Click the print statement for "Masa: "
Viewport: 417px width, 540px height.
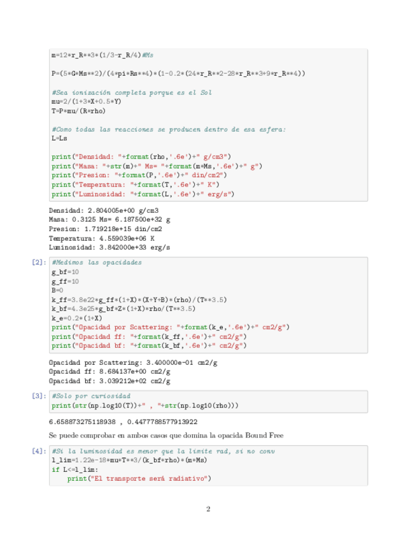[157, 166]
